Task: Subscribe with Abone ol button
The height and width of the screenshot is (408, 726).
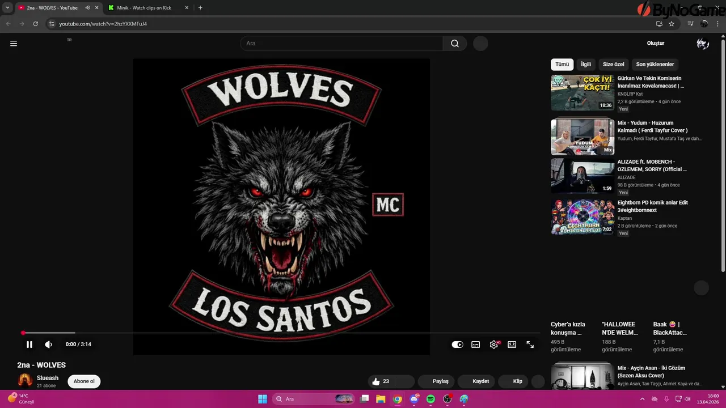Action: point(84,381)
